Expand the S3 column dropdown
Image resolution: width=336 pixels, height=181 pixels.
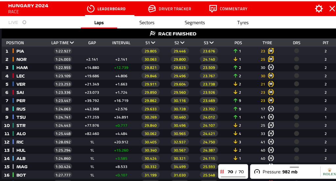(x=212, y=43)
